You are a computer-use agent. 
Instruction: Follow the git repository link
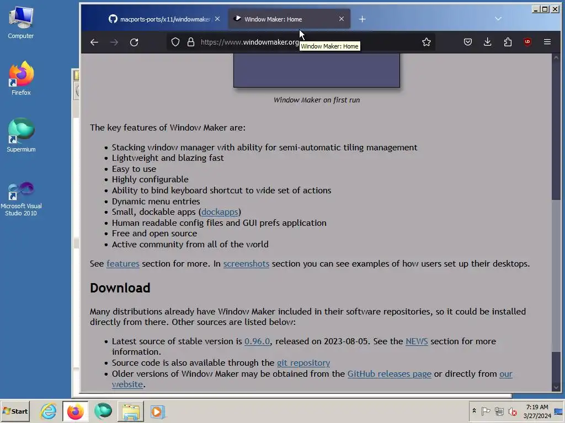[x=303, y=363]
